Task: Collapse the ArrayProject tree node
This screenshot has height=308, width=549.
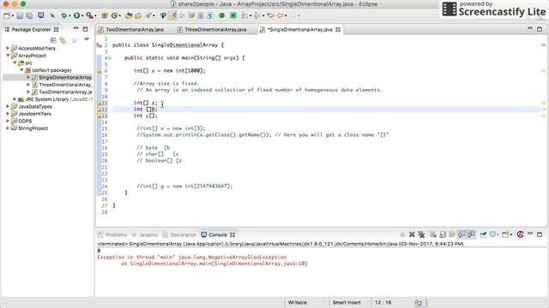Action: (x=8, y=56)
